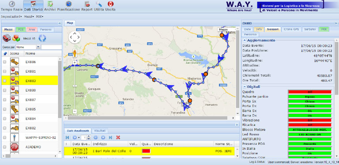Viewport: 339px width, 165px height.
Task: Expand the Cerca per Nome combo box
Action: click(x=38, y=47)
